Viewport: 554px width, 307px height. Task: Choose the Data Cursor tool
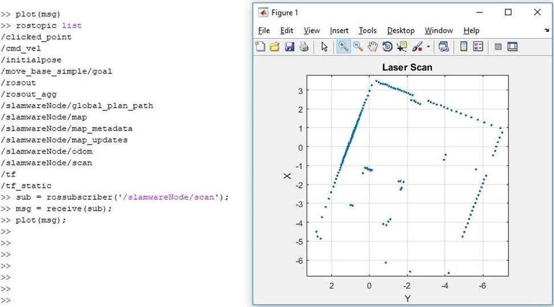pos(402,47)
